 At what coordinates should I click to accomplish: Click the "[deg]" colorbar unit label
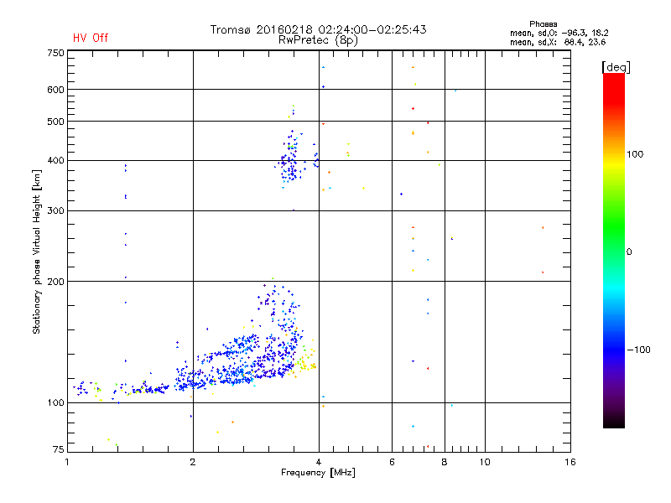616,67
